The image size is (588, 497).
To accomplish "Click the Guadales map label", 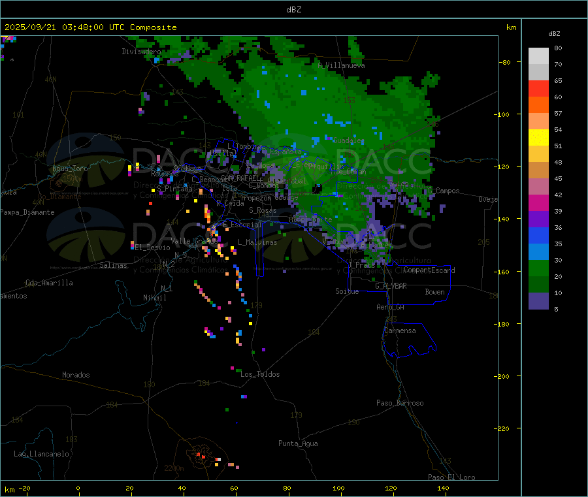I will 348,140.
